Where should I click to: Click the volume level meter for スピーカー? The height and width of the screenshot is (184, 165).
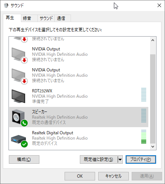(144, 116)
